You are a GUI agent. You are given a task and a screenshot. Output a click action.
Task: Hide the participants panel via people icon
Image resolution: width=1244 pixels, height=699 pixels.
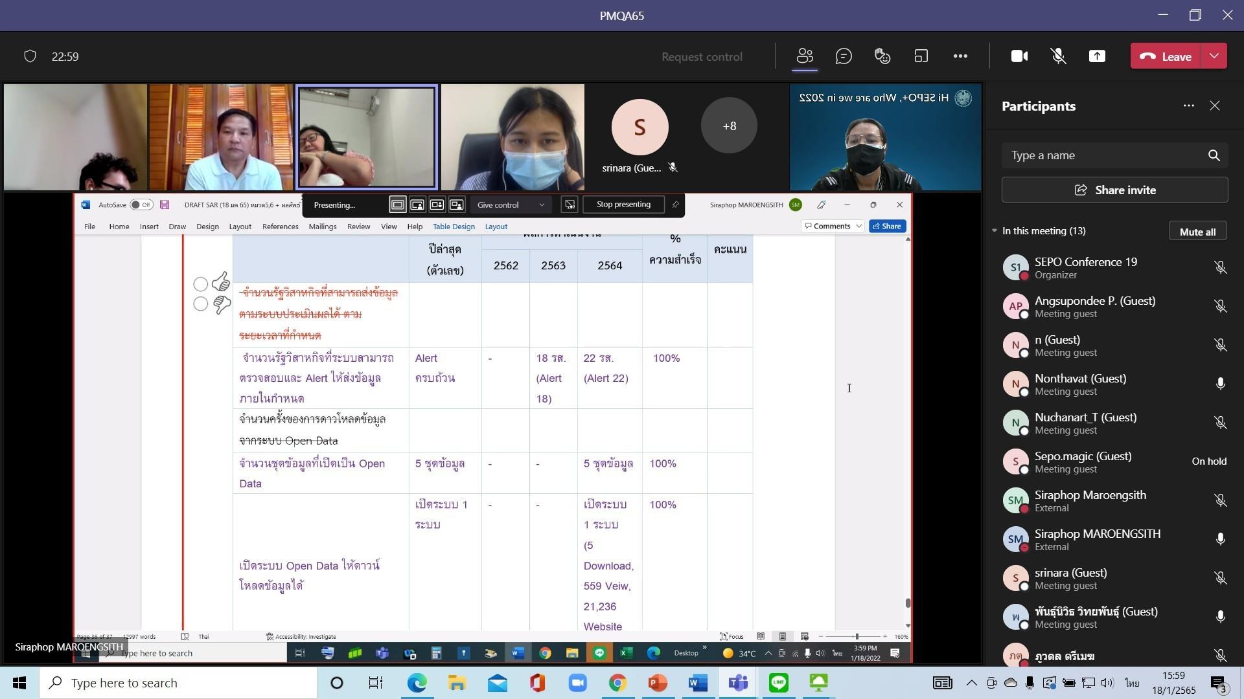[x=805, y=56]
